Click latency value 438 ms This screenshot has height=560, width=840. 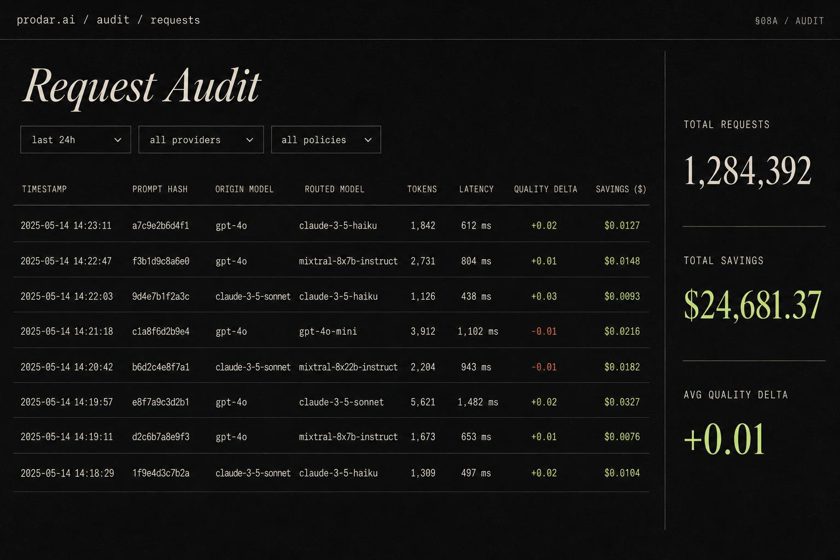476,296
